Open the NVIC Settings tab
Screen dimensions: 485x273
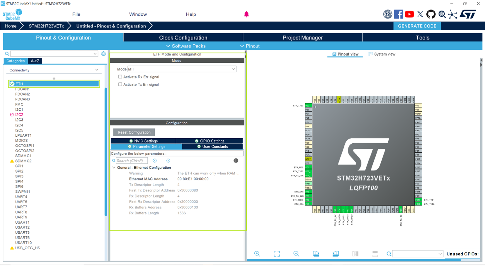click(143, 141)
